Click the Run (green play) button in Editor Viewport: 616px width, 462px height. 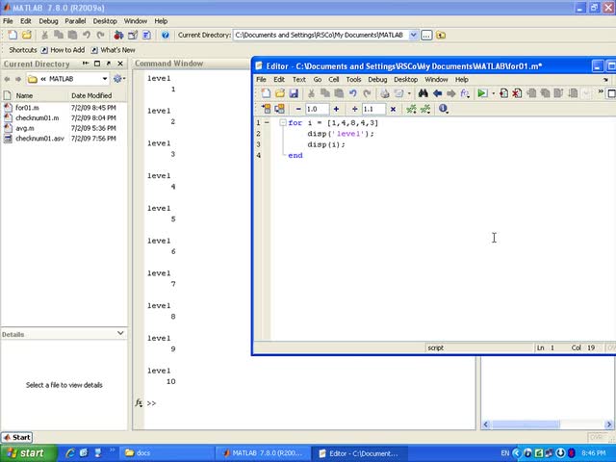click(482, 93)
